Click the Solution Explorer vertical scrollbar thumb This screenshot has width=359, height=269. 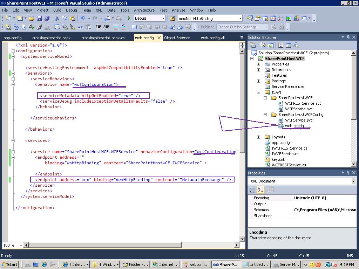point(353,87)
